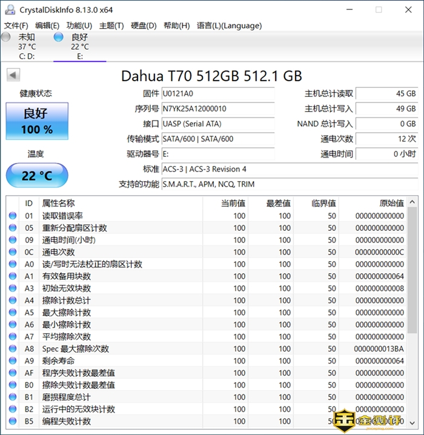This screenshot has width=424, height=435.
Task: Click status orb for attribute 01 read error rate
Action: tap(13, 216)
